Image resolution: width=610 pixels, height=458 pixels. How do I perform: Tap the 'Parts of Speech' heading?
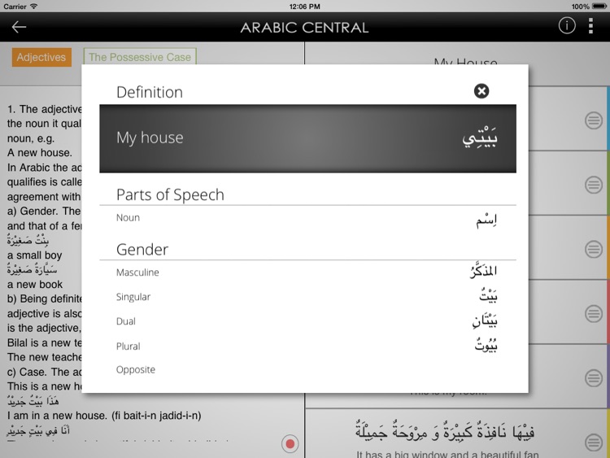point(170,194)
